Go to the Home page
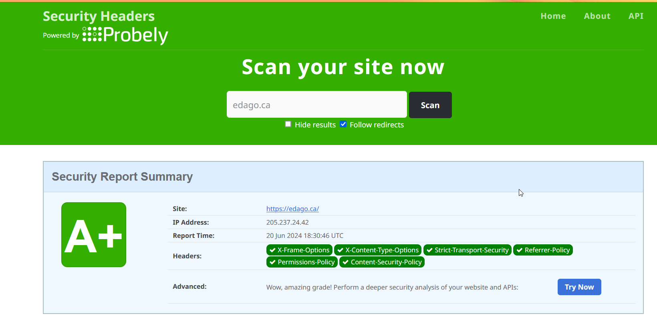This screenshot has height=316, width=657. coord(553,16)
